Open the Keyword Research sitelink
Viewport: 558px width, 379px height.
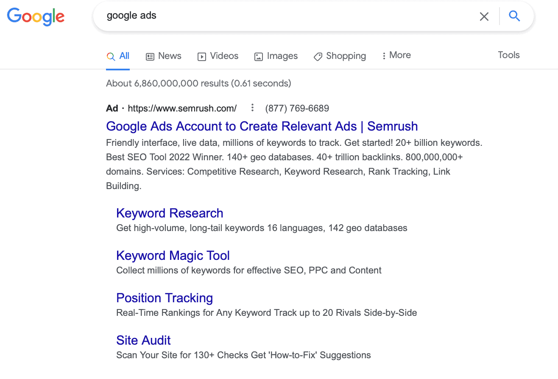(170, 213)
